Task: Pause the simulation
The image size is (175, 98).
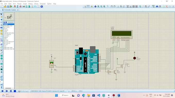Action: point(11,91)
